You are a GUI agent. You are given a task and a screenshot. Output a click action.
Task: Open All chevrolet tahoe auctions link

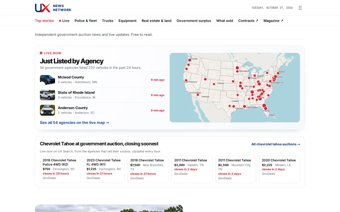point(276,144)
